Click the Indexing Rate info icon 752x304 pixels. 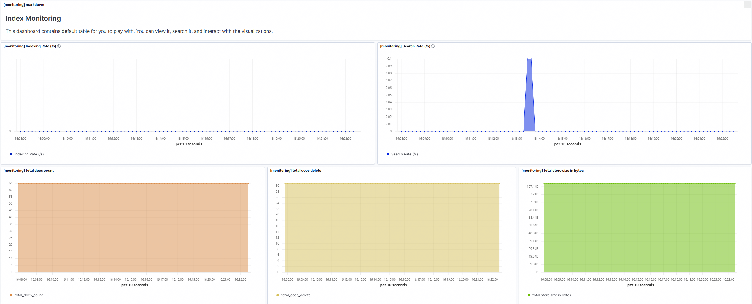[59, 46]
